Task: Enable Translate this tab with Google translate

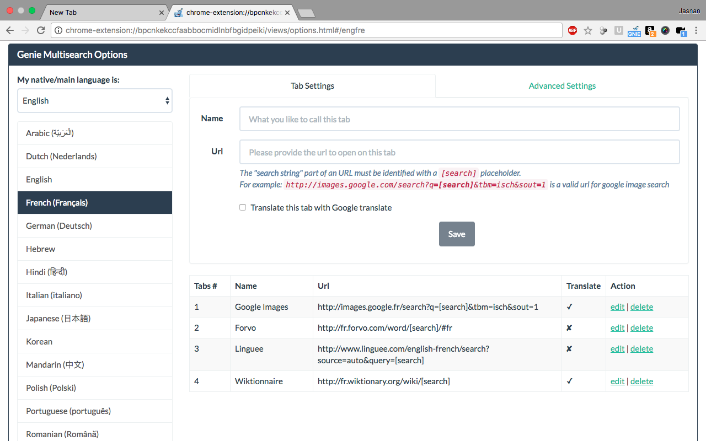Action: (243, 207)
